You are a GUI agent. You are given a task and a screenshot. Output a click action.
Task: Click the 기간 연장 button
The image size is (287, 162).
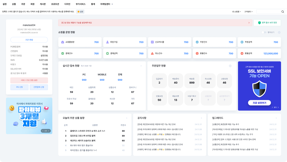tap(29, 40)
